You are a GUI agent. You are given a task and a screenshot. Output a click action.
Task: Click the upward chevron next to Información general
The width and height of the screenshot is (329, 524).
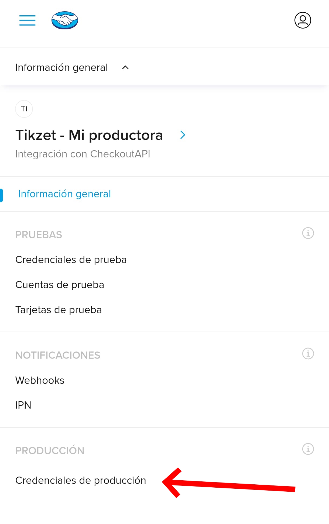point(125,68)
